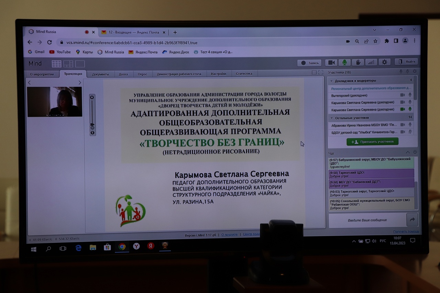Open participants panel settings gear
The width and height of the screenshot is (440, 293).
coord(415,71)
